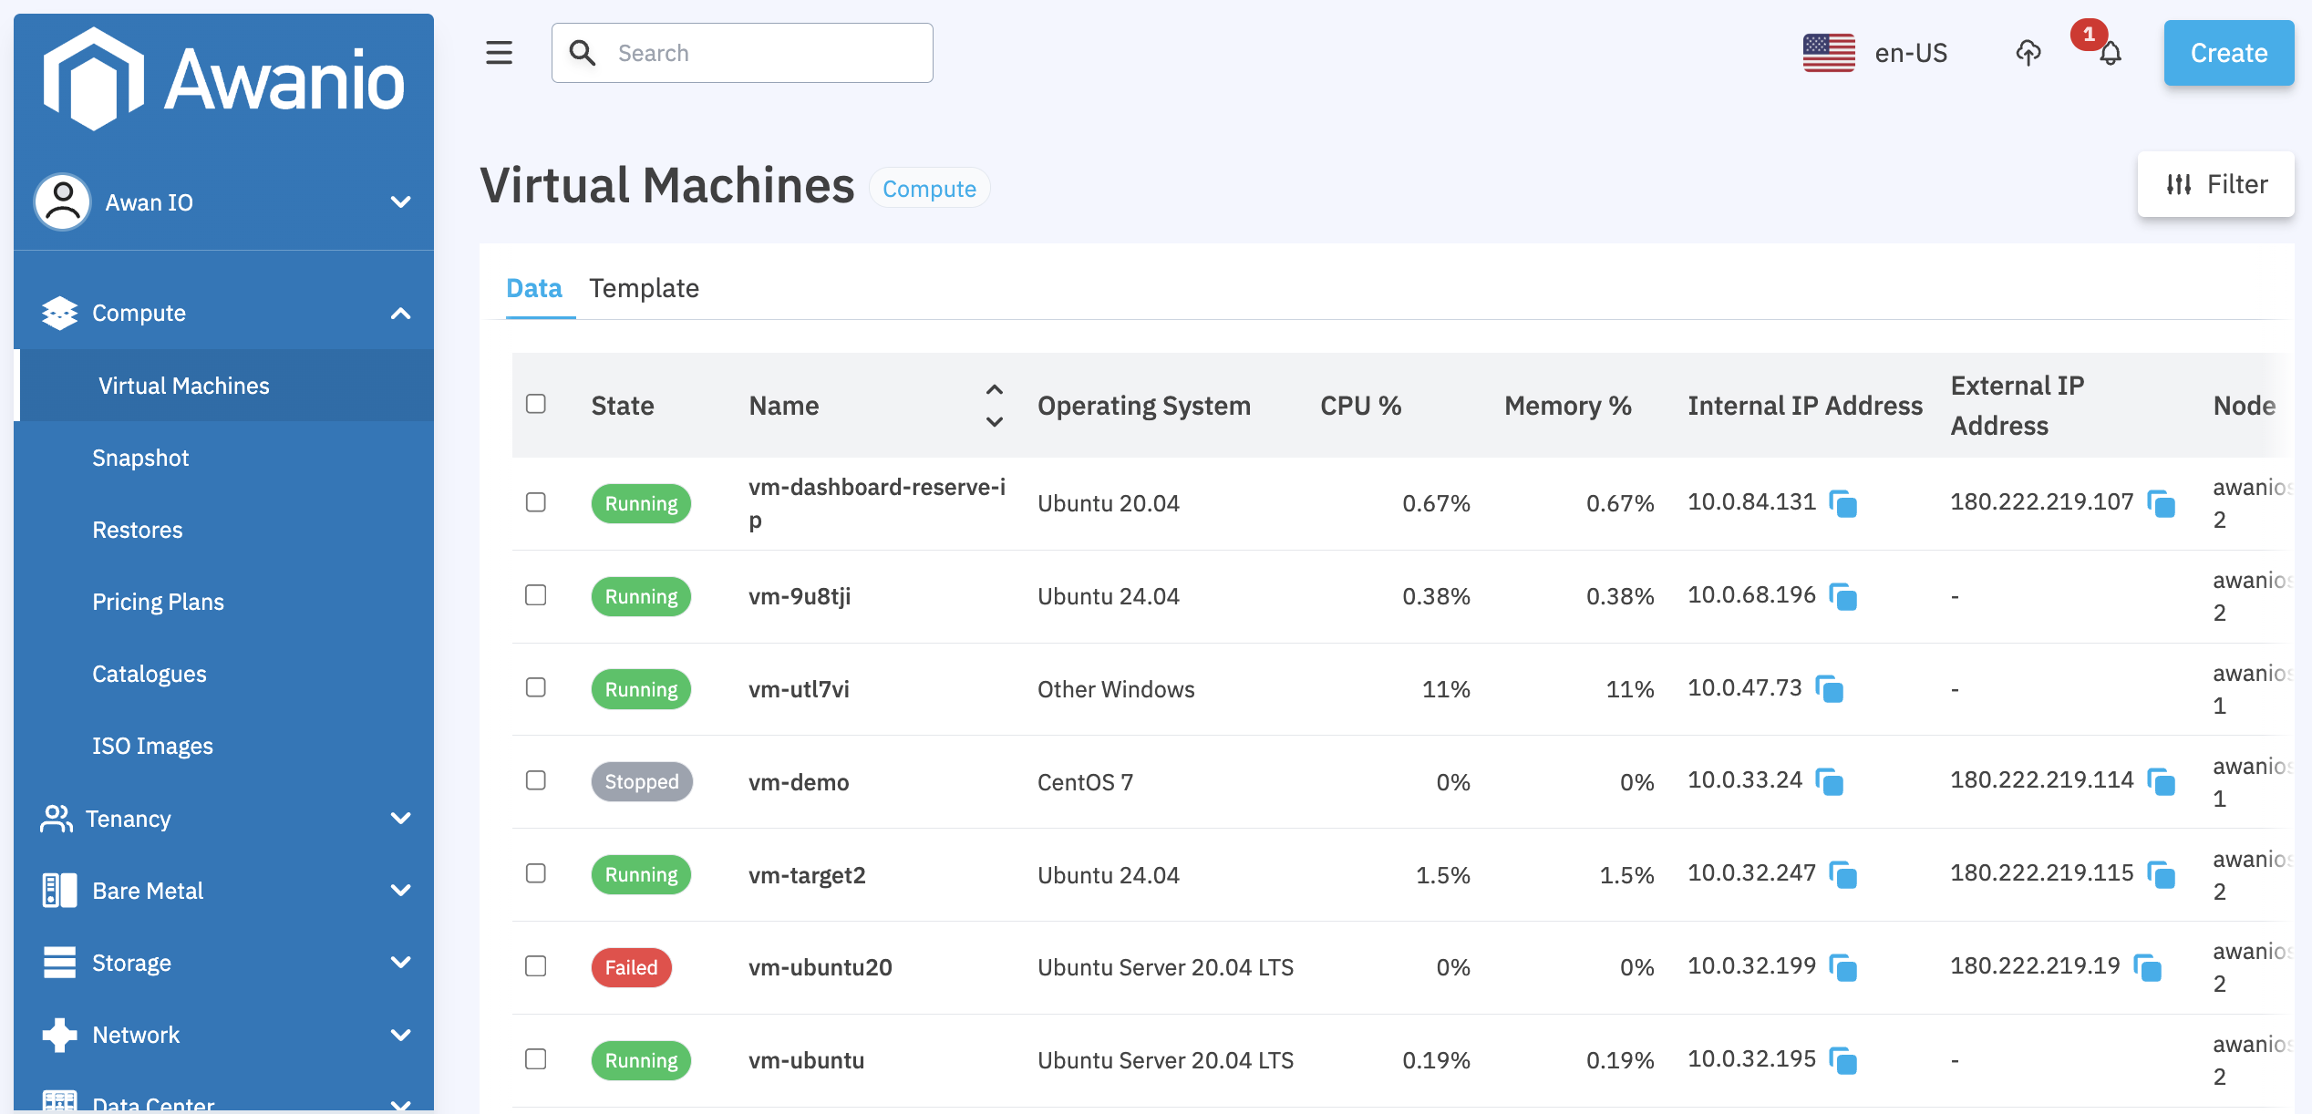Viewport: 2312px width, 1114px height.
Task: Switch to the Template tab
Action: point(644,288)
